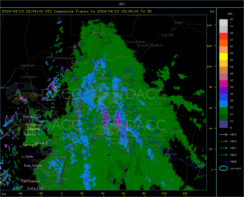The image size is (244, 197).
Task: Click the 100 km vertical axis tick
Action: coord(210,66)
